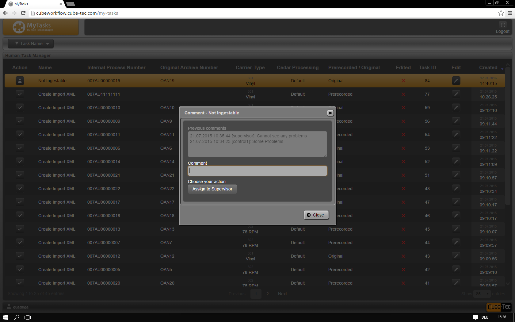Open the Task Name filter dropdown

(31, 44)
